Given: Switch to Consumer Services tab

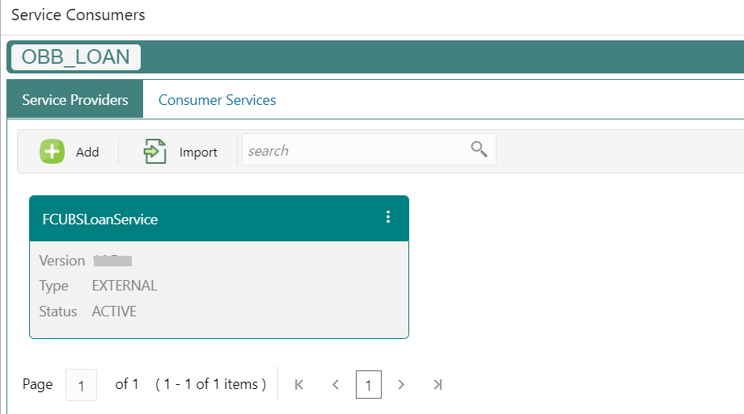Looking at the screenshot, I should [x=217, y=100].
